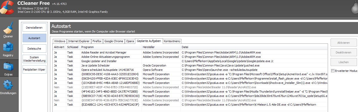Click the Löschen button
The image size is (358, 112).
(343, 62)
